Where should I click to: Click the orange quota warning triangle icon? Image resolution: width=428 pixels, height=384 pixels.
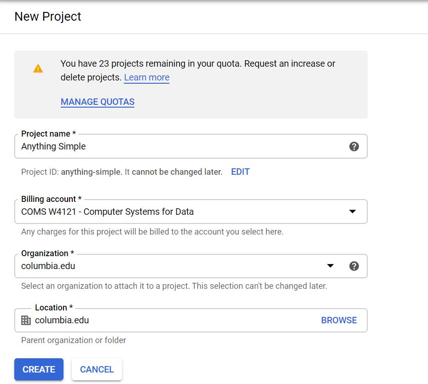[38, 69]
